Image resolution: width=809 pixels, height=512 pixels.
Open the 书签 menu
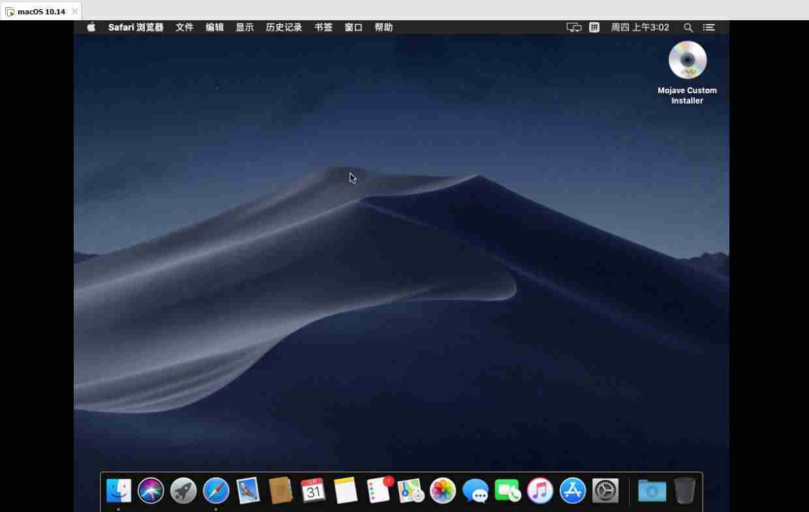coord(324,27)
